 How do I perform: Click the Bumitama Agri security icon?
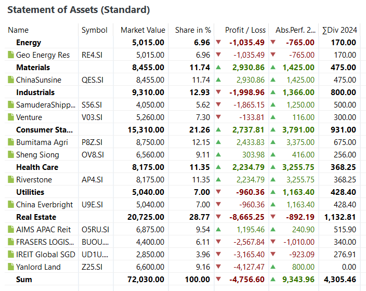click(11, 142)
